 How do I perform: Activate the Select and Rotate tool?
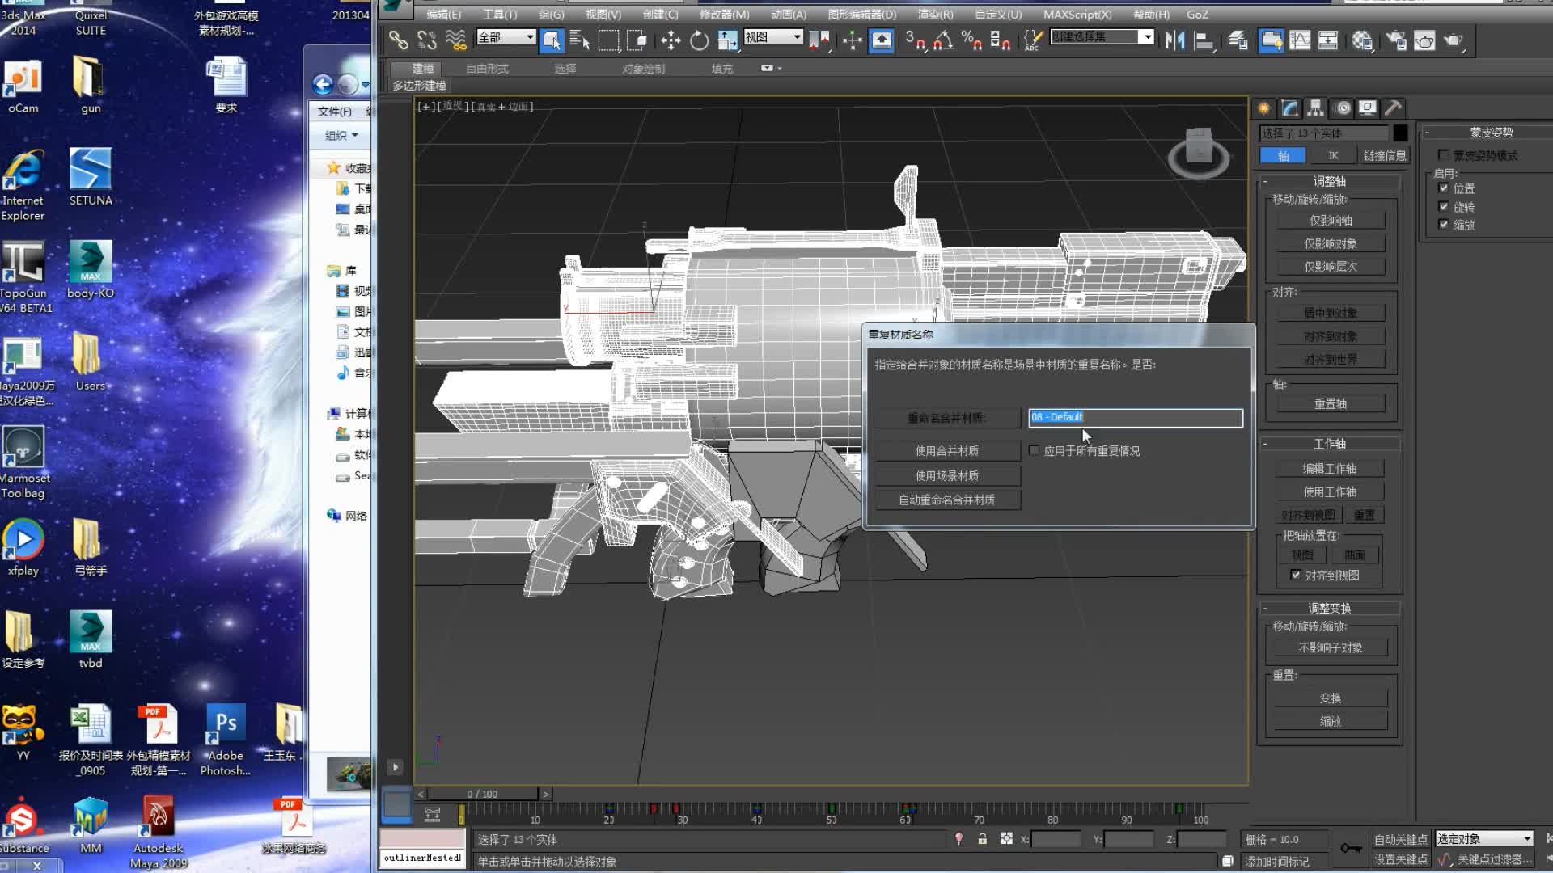pos(699,40)
